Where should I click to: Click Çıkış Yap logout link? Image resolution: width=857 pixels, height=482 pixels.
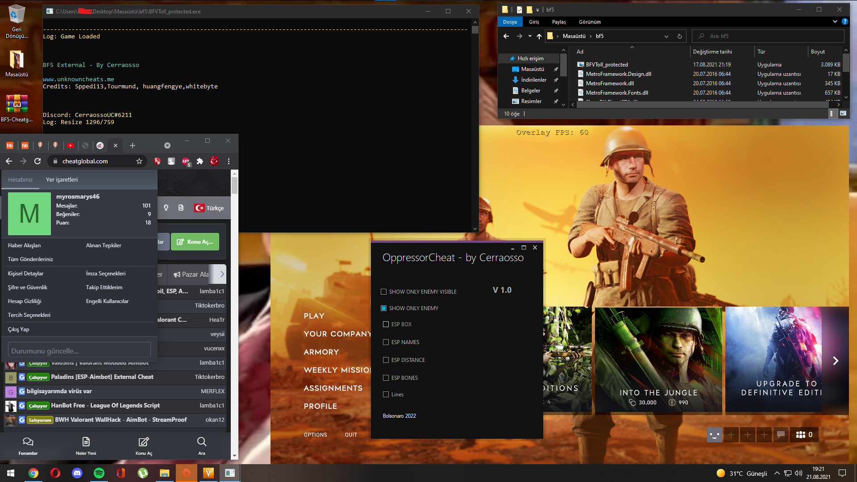(x=18, y=329)
